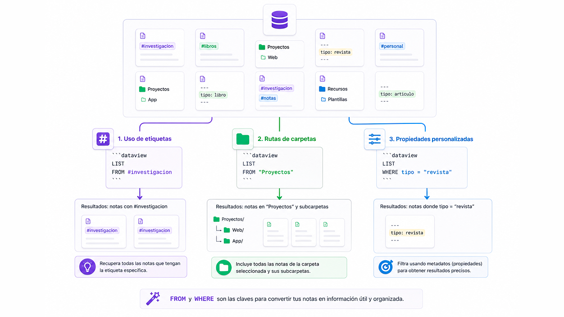Click the Proyectos folder icon above App in vault
564x317 pixels.
click(x=142, y=89)
